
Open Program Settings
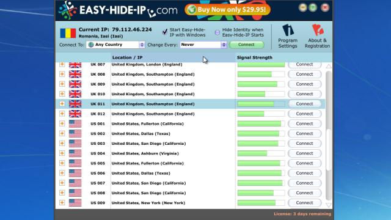point(288,36)
